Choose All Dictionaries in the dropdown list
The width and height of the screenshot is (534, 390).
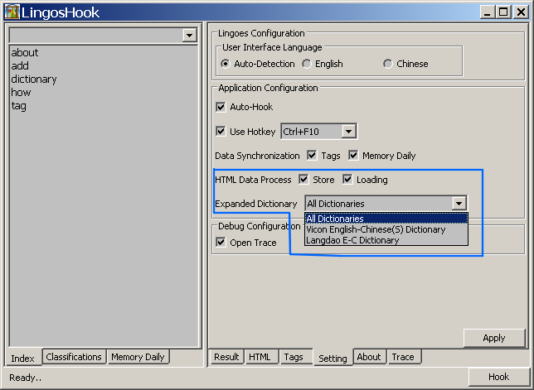tap(386, 219)
